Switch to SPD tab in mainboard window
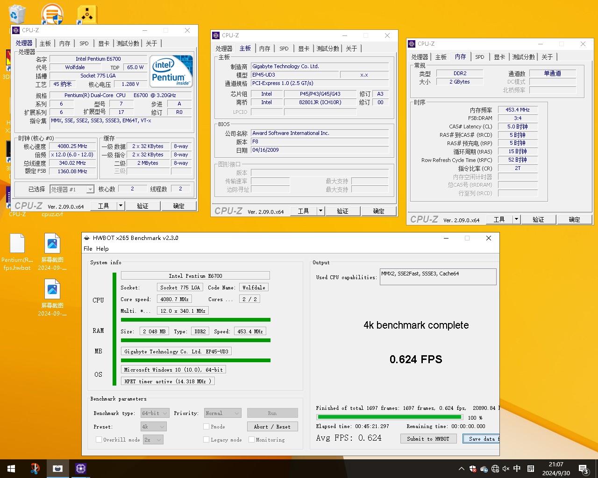The width and height of the screenshot is (598, 478). (284, 49)
